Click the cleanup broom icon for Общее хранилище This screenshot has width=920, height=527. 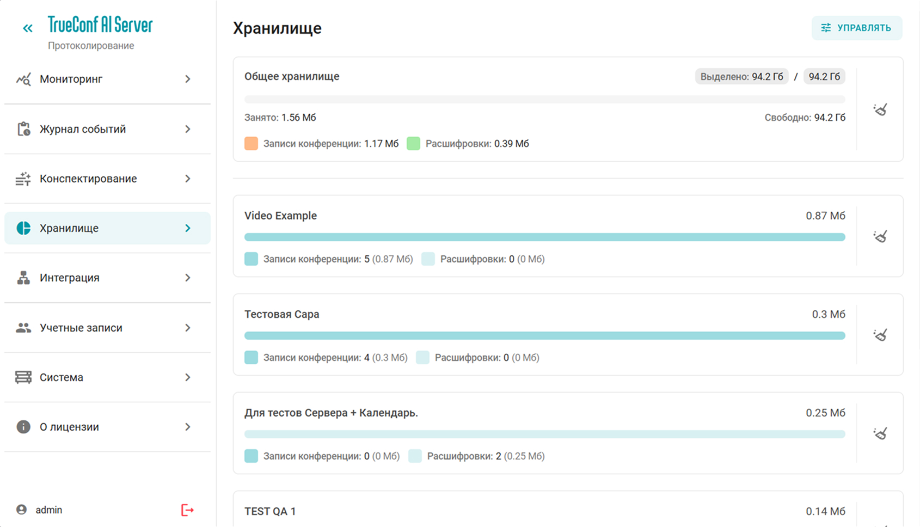coord(880,109)
